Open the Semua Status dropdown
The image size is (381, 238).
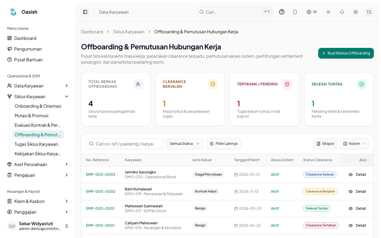tap(185, 144)
